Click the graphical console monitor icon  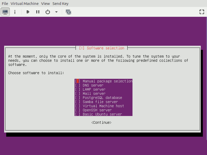click(5, 12)
